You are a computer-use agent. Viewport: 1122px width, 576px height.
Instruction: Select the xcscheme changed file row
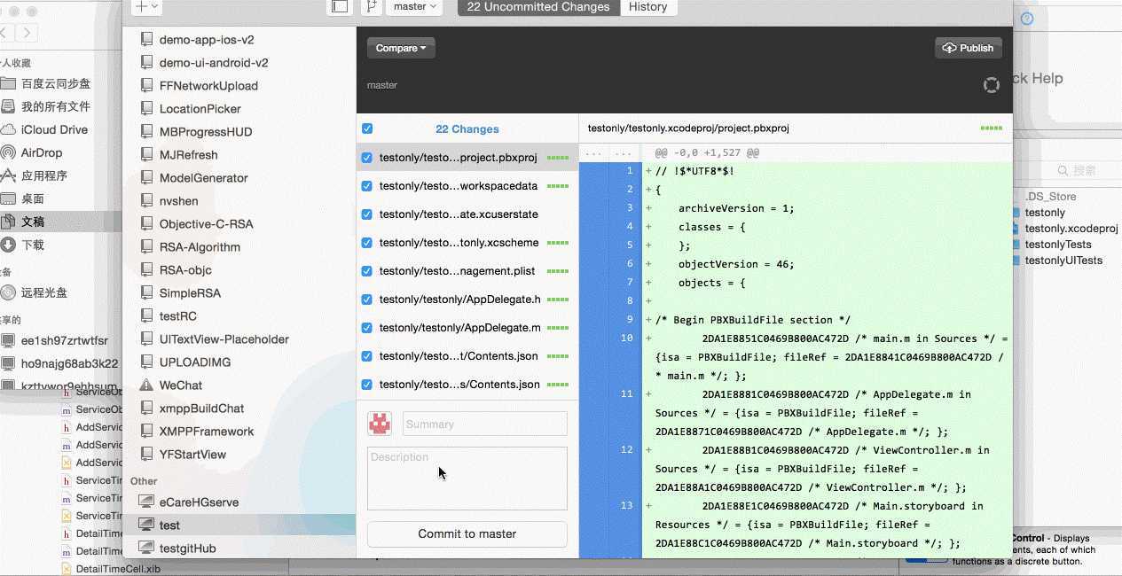(x=467, y=243)
